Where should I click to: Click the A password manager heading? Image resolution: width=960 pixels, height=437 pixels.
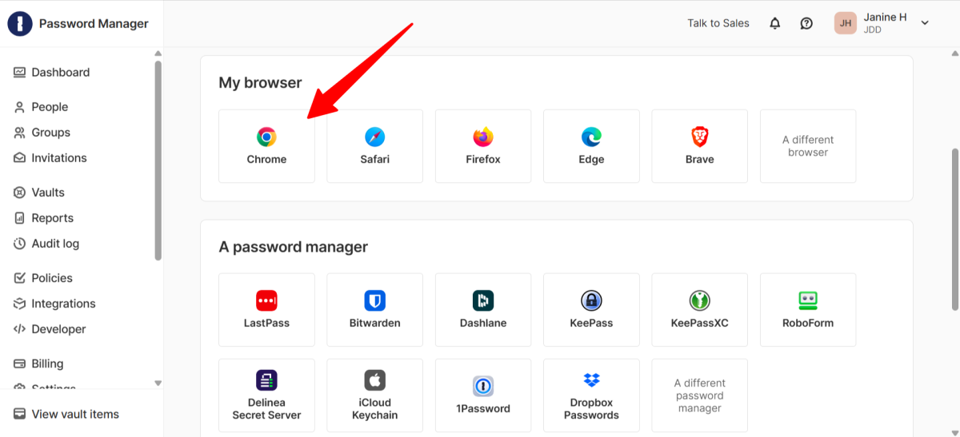(x=293, y=247)
